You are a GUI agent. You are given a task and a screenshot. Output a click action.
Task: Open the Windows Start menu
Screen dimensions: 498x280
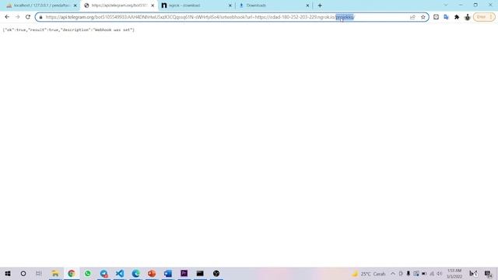pos(8,273)
